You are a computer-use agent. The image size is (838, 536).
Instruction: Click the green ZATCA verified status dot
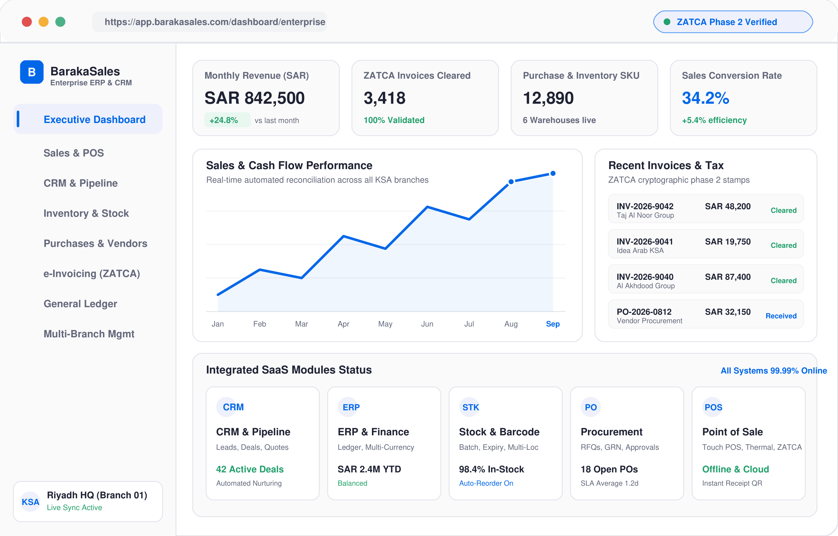tap(667, 22)
